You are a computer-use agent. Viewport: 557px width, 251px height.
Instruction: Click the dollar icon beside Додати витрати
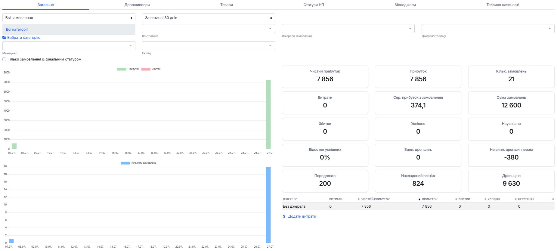click(284, 216)
